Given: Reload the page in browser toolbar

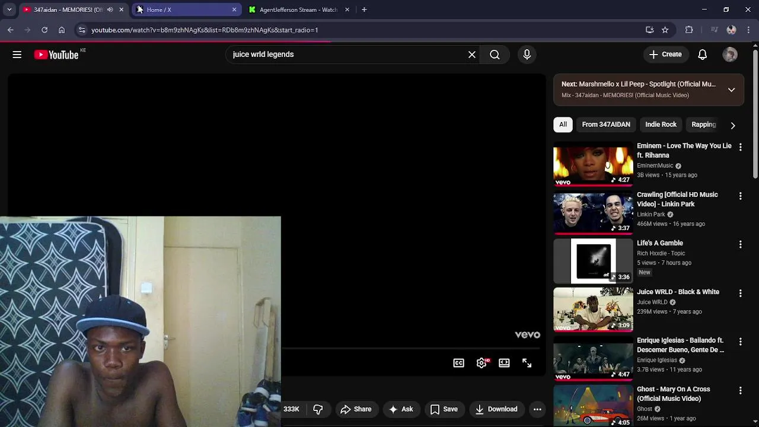Looking at the screenshot, I should tap(44, 30).
